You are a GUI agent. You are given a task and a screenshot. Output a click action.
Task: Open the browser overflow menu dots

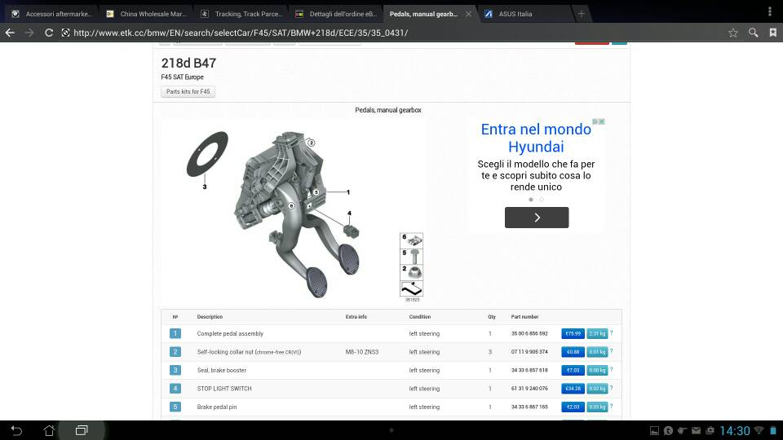coord(769,11)
